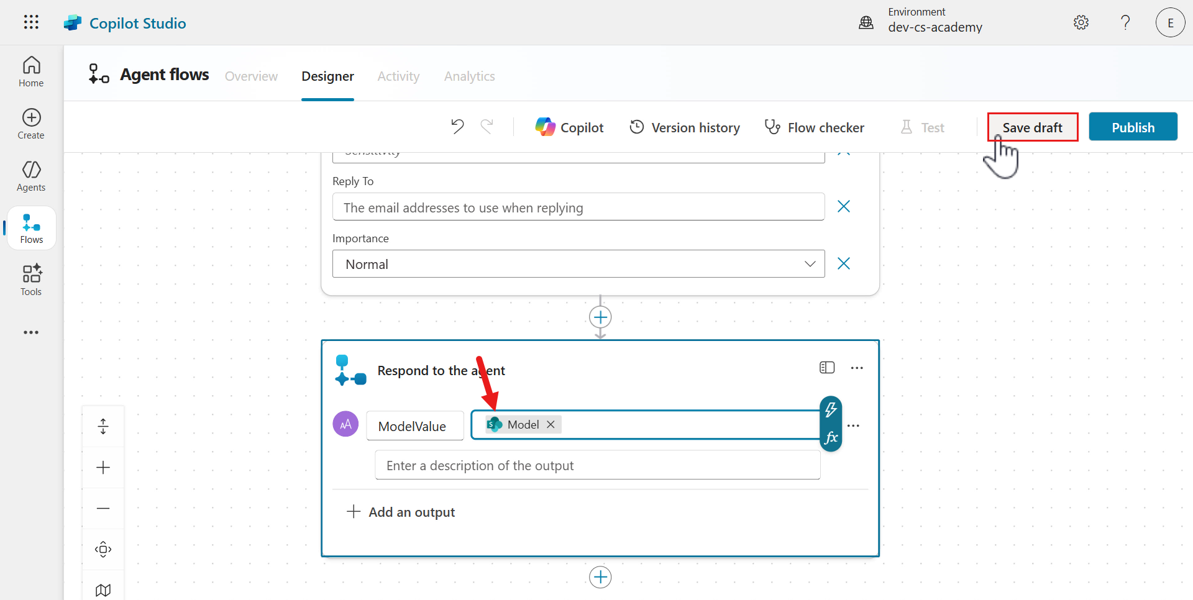Run the Flow checker
This screenshot has height=600, width=1193.
[x=814, y=127]
